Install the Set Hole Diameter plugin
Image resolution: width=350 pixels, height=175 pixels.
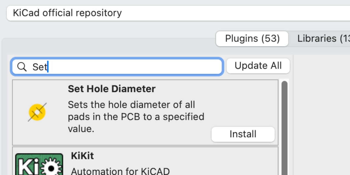coord(243,134)
